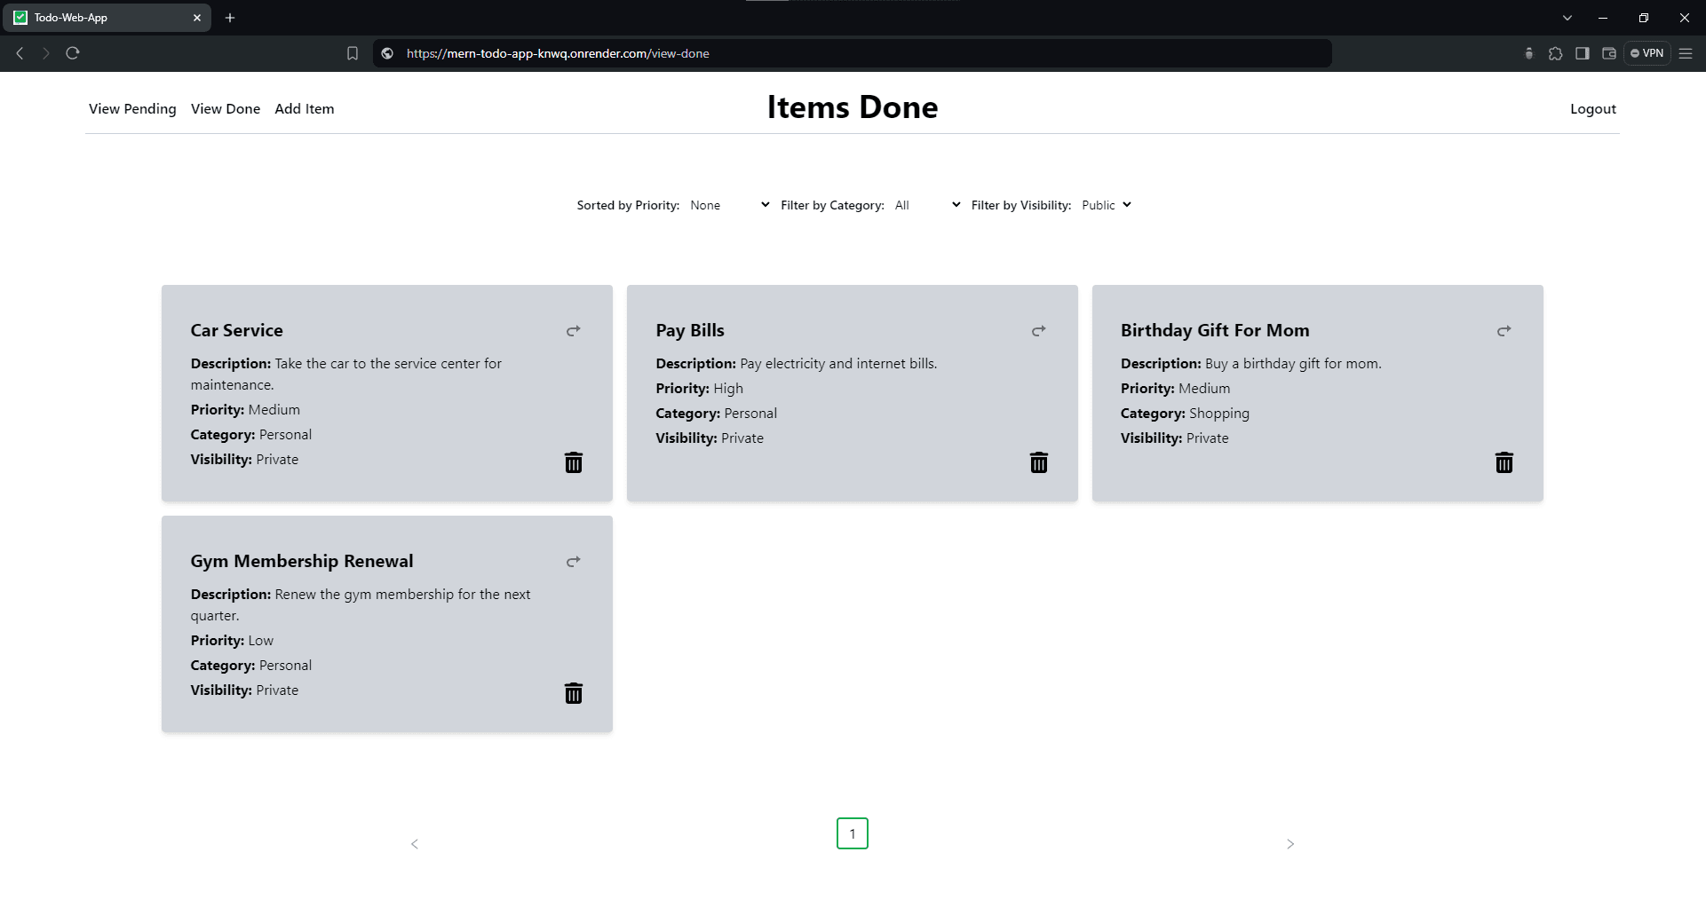Open the Filter by Visibility dropdown
The image size is (1706, 923).
click(x=1106, y=205)
